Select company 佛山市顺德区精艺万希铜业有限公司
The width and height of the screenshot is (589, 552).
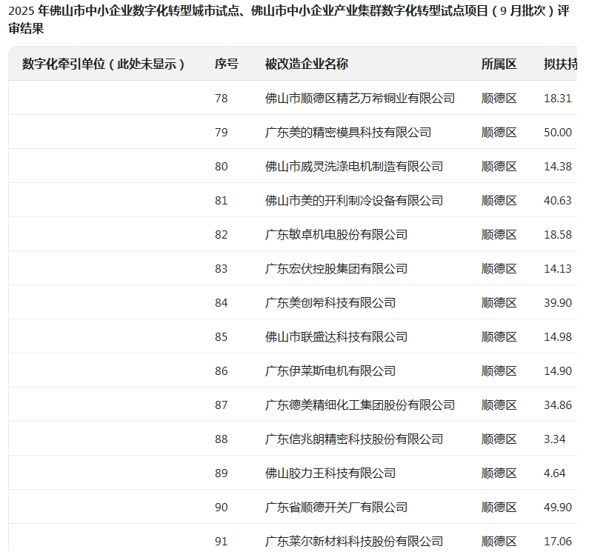(x=360, y=99)
